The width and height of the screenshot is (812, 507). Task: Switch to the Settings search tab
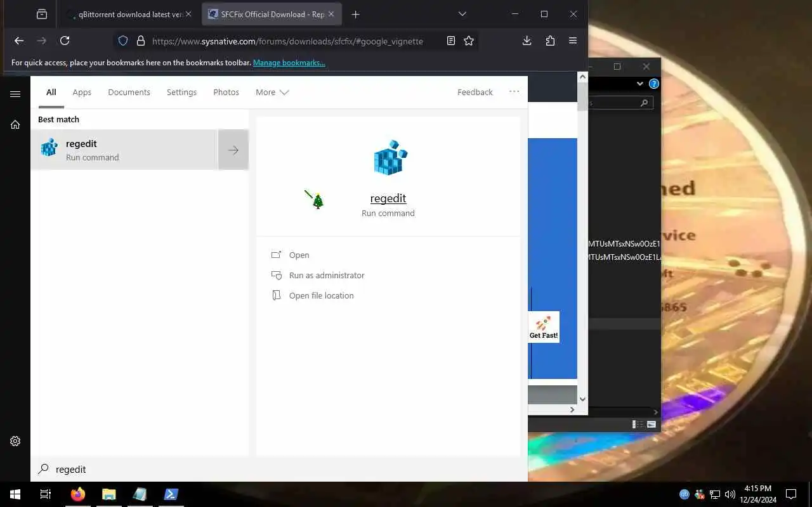tap(181, 92)
